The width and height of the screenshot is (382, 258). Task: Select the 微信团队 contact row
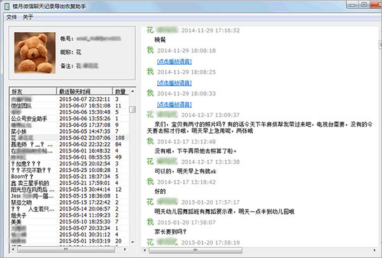click(x=69, y=105)
